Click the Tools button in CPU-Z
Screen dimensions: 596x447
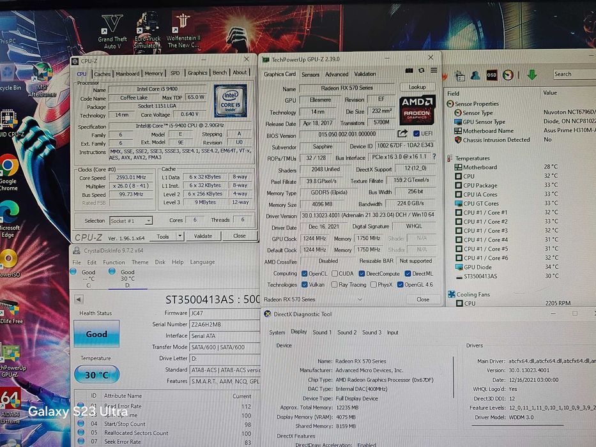pos(163,236)
